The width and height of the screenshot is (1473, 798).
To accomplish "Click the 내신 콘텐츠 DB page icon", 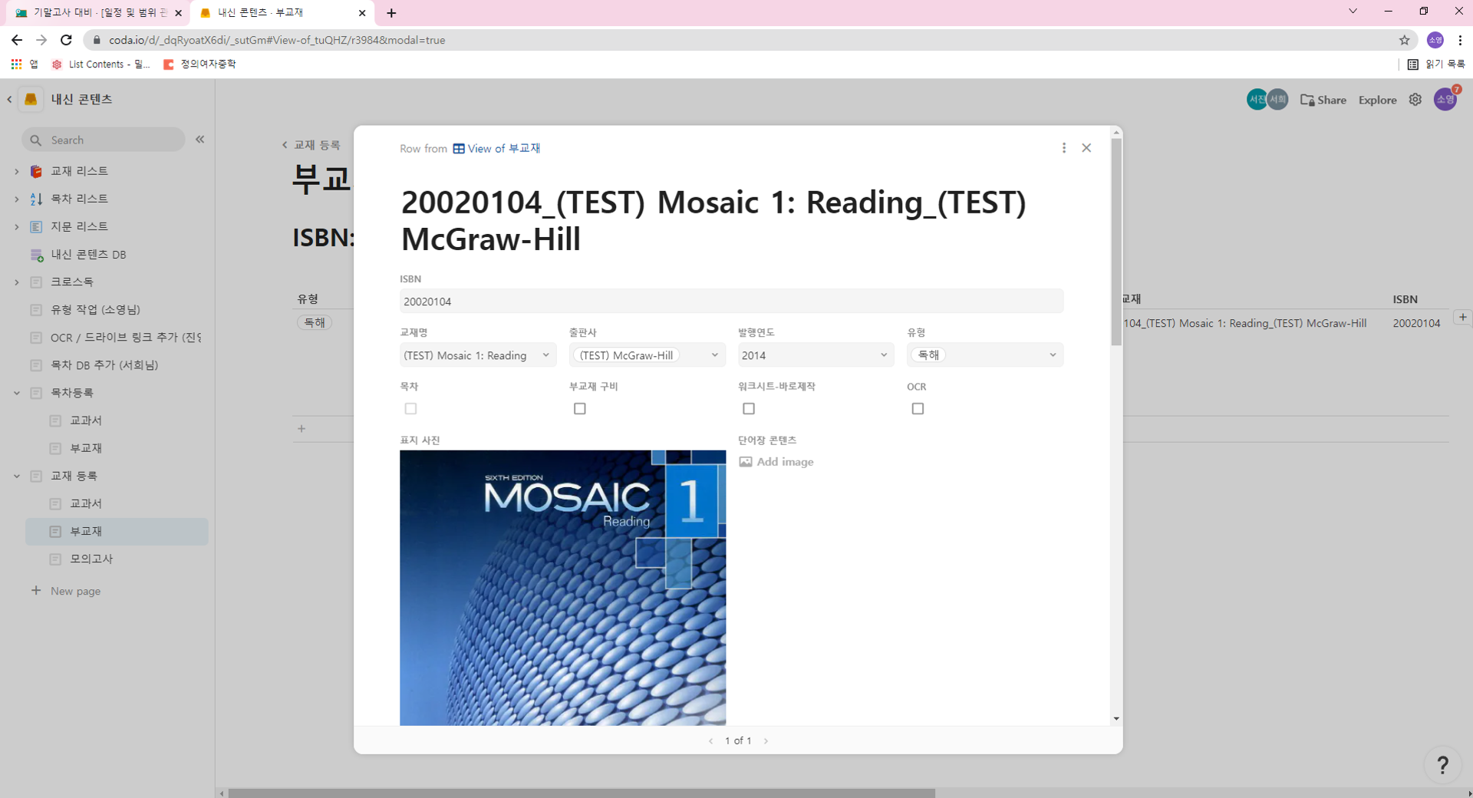I will pyautogui.click(x=36, y=255).
